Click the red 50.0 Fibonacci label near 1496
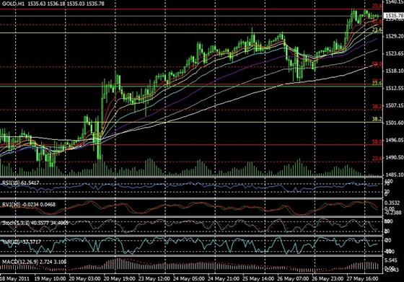This screenshot has height=282, width=404. 377,141
